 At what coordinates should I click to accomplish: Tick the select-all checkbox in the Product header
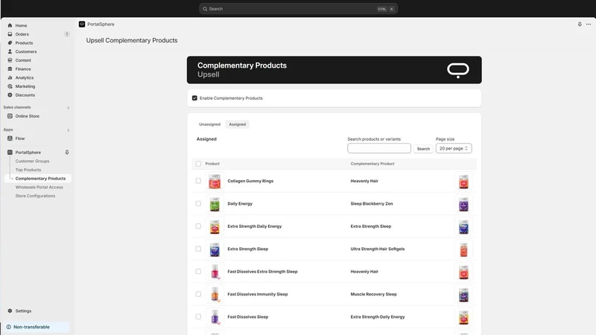(198, 164)
